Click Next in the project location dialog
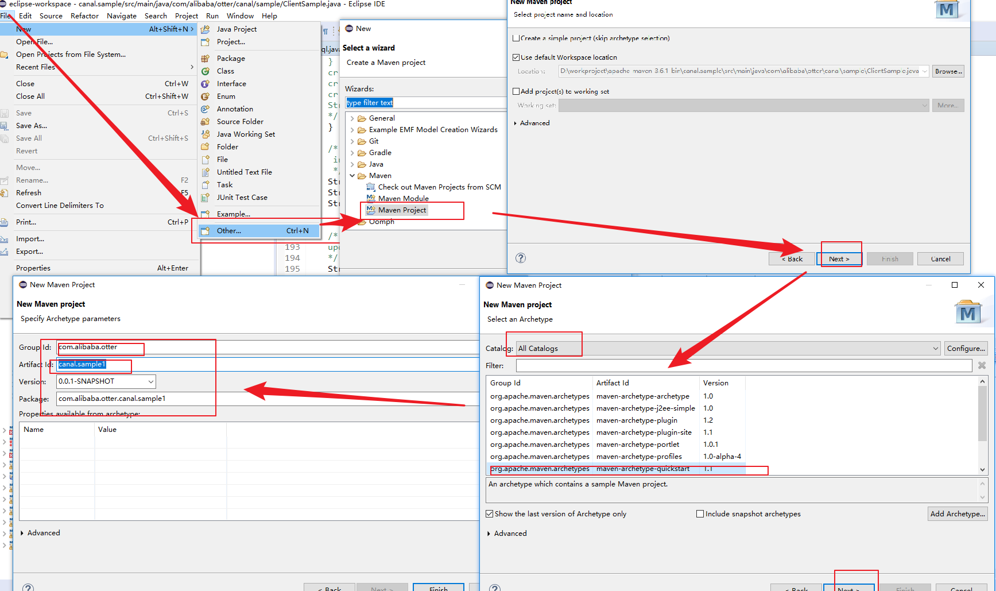 click(839, 259)
